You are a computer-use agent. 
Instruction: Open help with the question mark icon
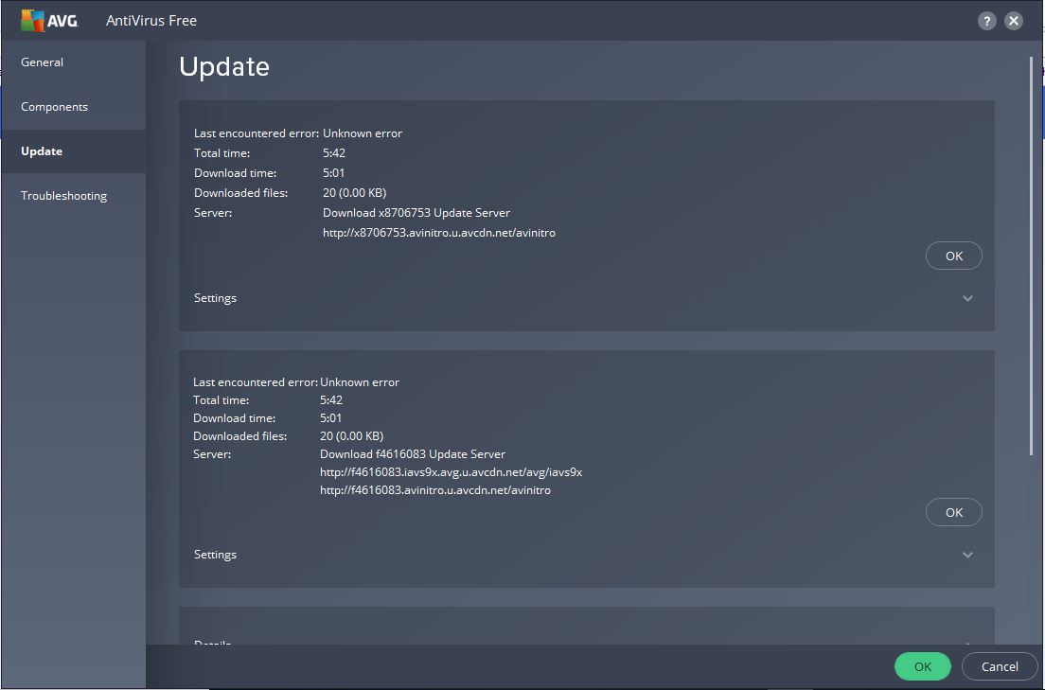coord(986,21)
